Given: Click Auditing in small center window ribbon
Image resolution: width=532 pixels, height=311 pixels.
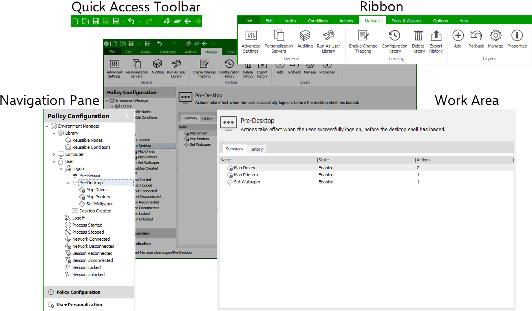Looking at the screenshot, I should pos(157,67).
